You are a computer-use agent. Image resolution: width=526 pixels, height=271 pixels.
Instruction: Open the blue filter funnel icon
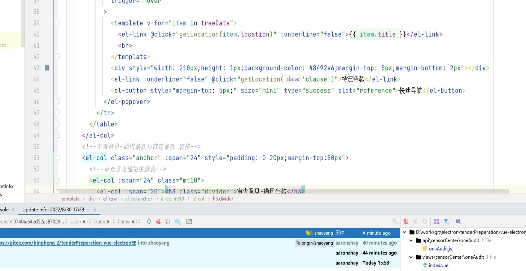tap(446, 222)
